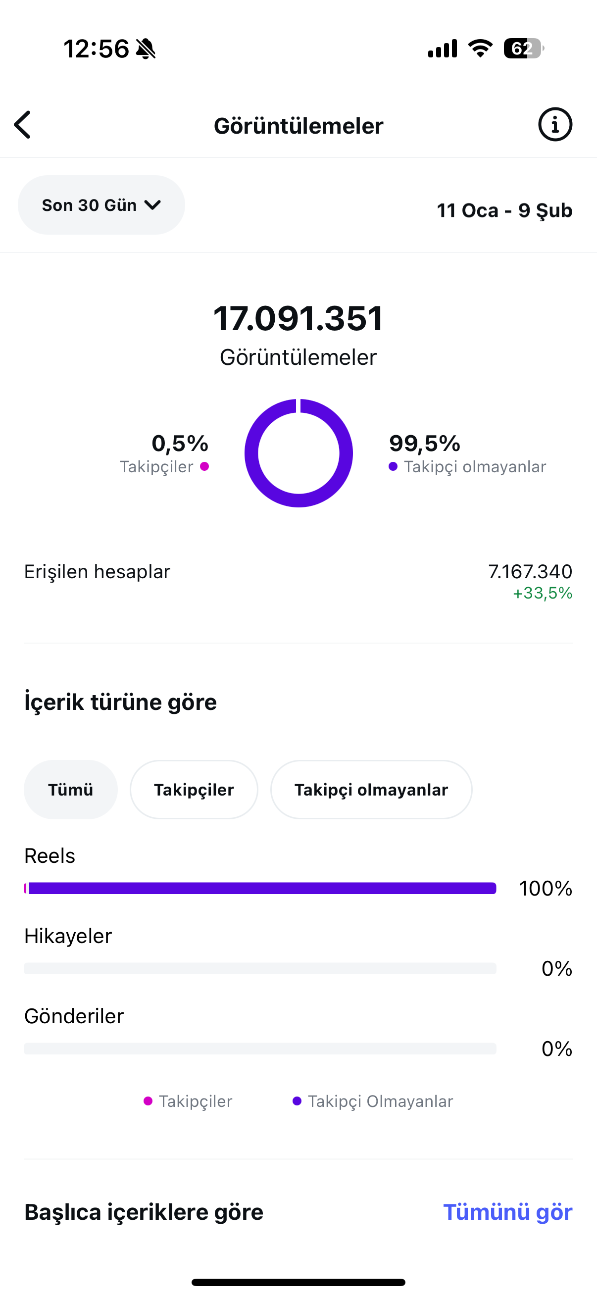Tap the 11 Oca - 9 Şub date range
Image resolution: width=597 pixels, height=1298 pixels.
[504, 210]
